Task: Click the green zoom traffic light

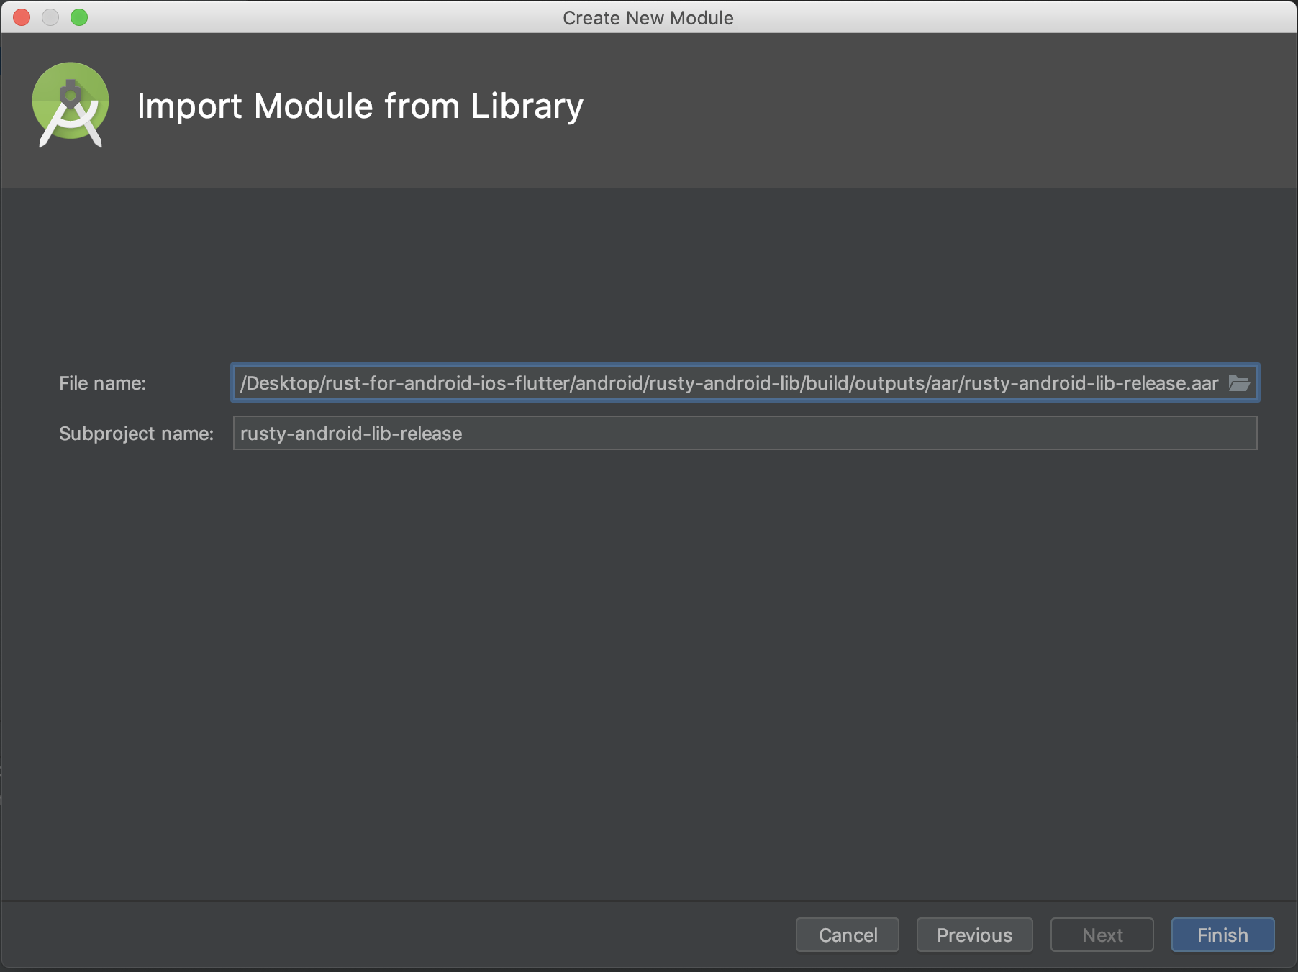Action: [79, 17]
